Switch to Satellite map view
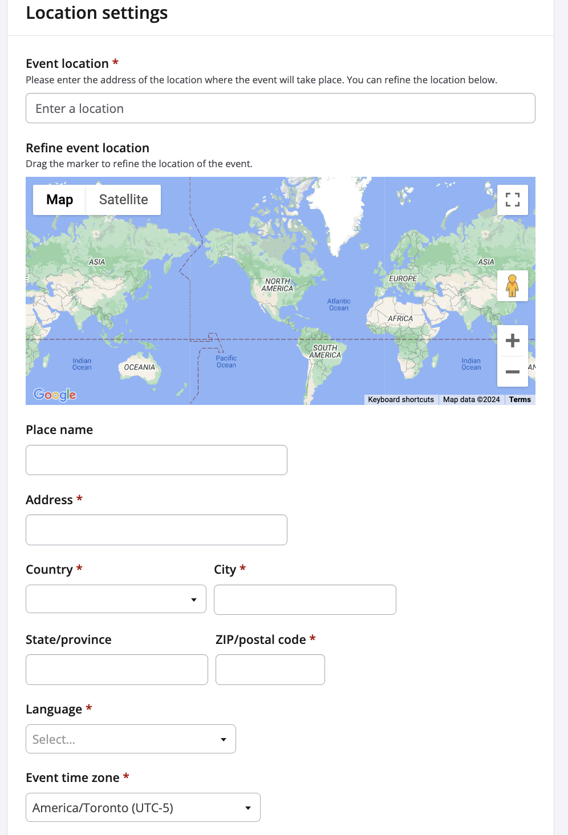 coord(123,200)
